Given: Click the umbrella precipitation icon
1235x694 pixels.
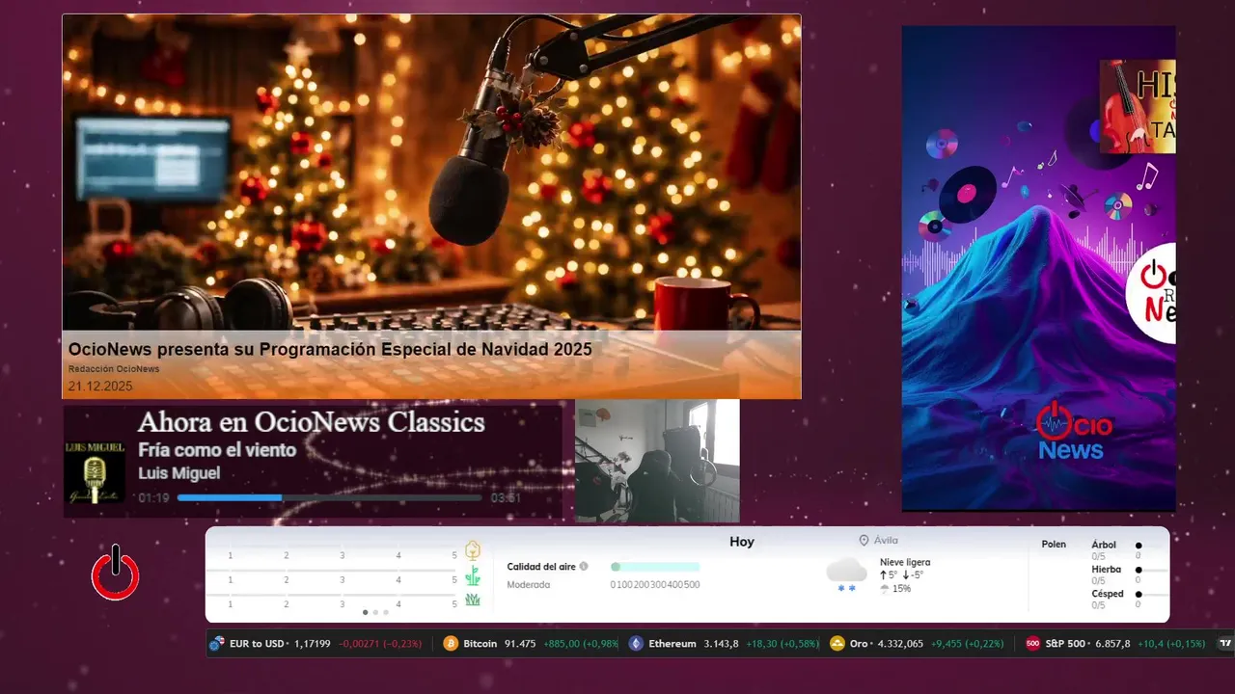Looking at the screenshot, I should click(885, 589).
